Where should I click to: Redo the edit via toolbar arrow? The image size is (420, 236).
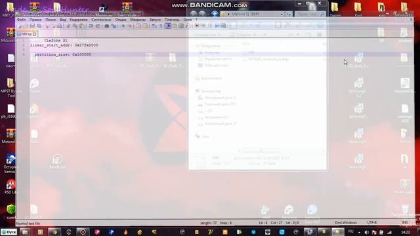tap(98, 26)
